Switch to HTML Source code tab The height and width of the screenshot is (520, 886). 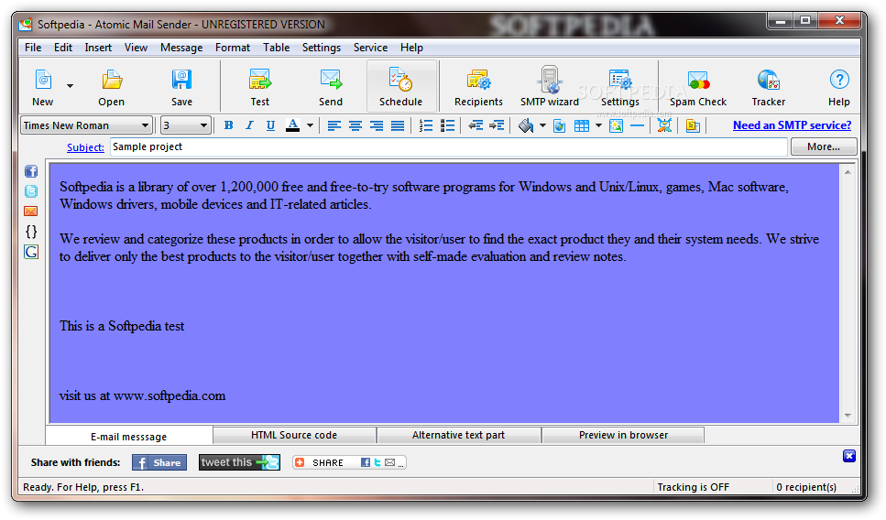pos(294,435)
